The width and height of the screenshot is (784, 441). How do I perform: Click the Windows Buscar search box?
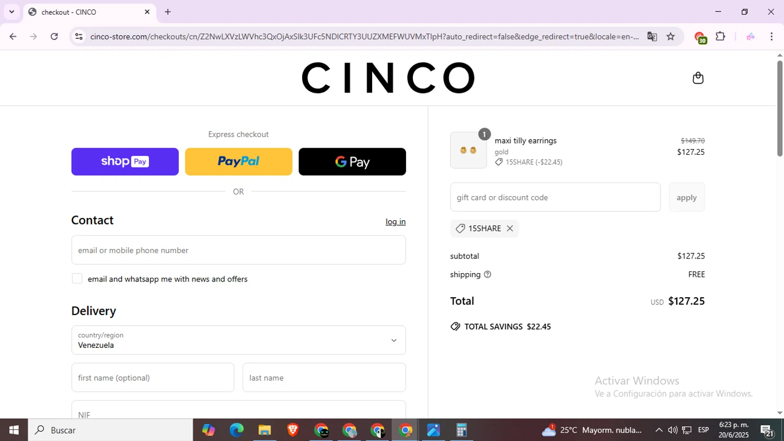click(110, 430)
